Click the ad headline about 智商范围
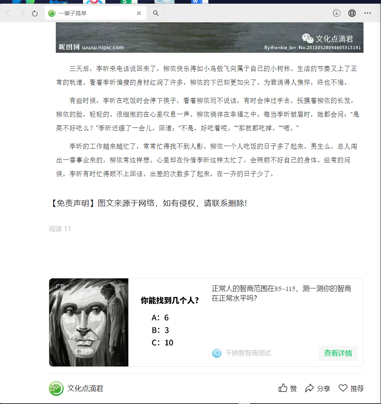This screenshot has height=404, width=381. 281,293
